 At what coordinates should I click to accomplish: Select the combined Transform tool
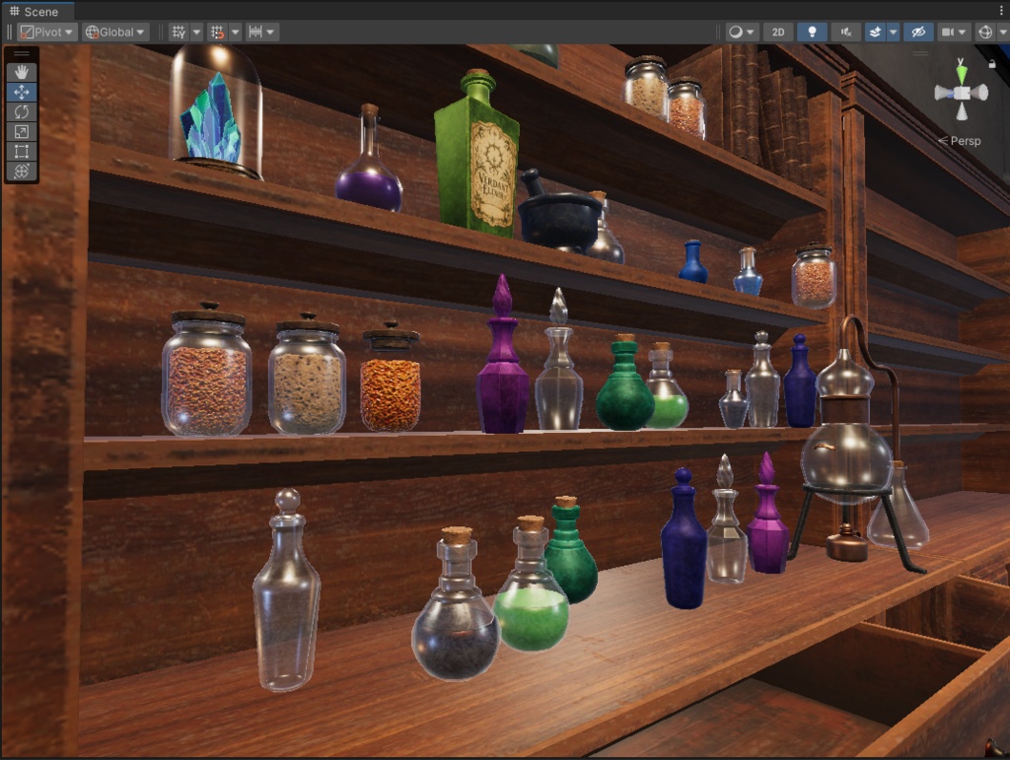point(22,172)
